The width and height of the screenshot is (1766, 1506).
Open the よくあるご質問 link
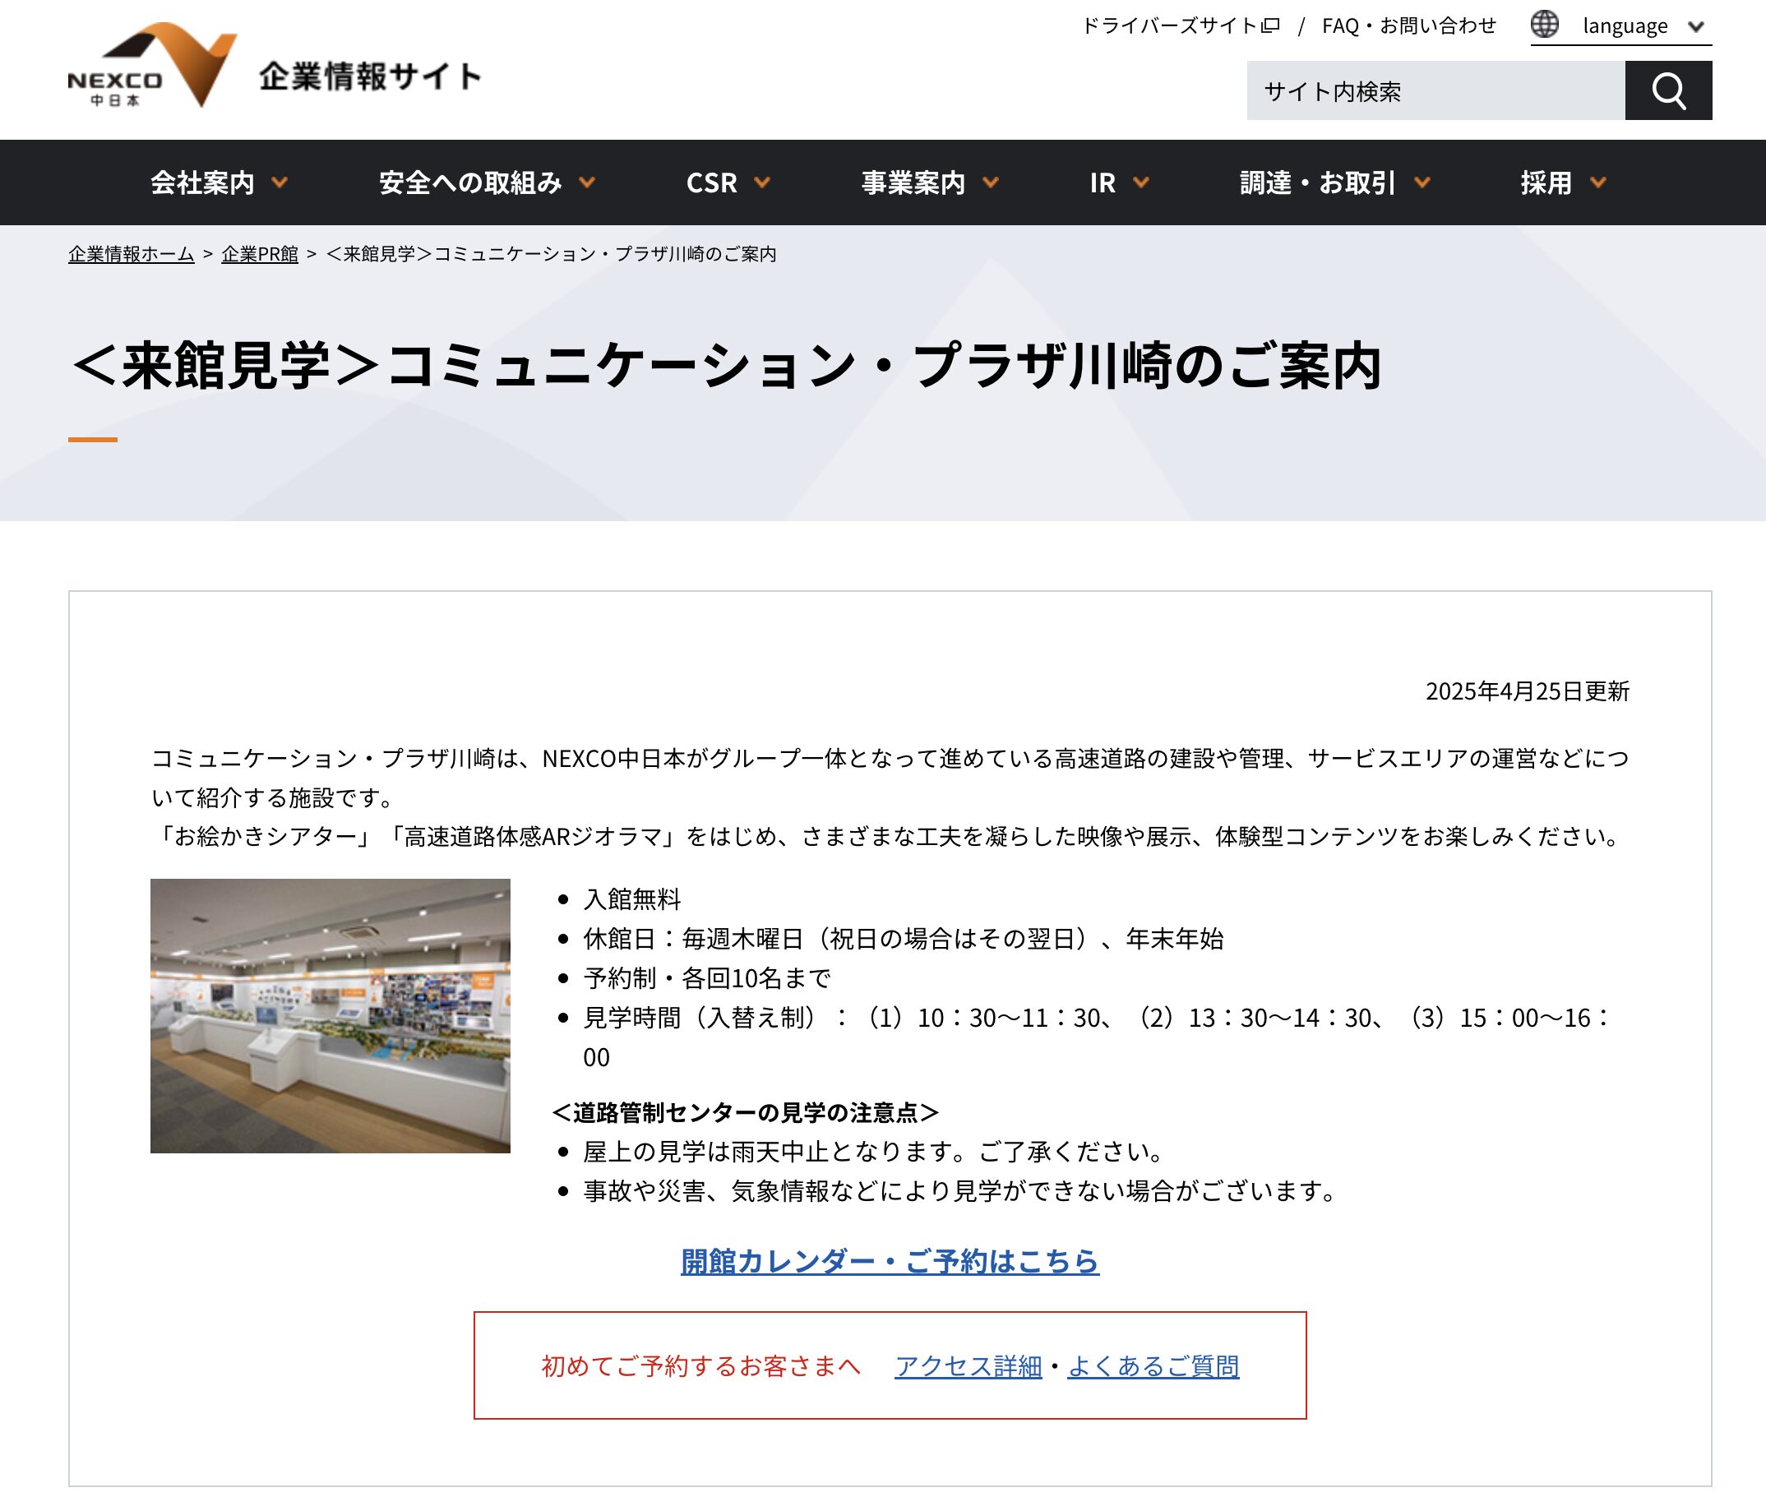coord(1153,1365)
